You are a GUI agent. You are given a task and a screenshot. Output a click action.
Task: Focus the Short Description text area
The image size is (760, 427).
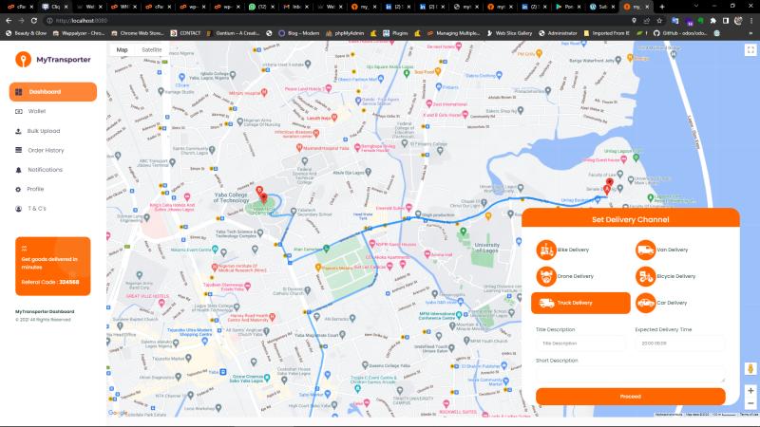[x=631, y=374]
